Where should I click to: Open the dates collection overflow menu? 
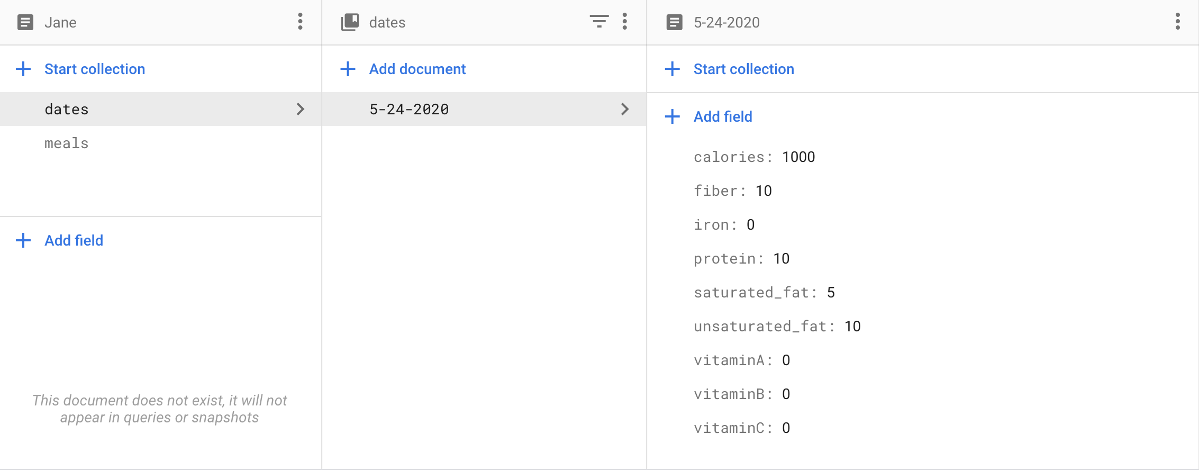625,22
